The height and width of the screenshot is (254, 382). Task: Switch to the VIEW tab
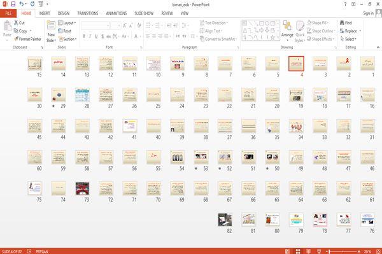coord(185,13)
